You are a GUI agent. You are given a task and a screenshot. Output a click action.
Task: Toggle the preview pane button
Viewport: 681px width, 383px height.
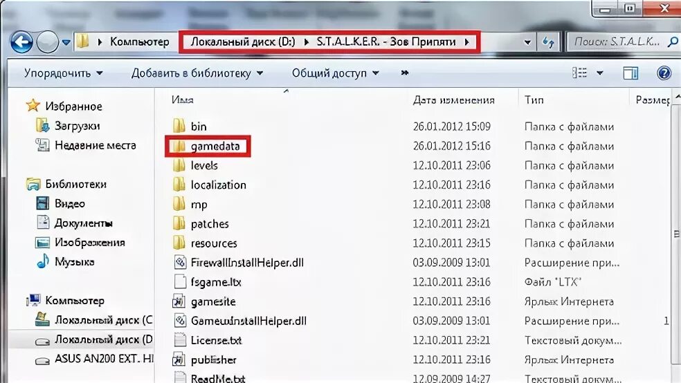tap(630, 73)
